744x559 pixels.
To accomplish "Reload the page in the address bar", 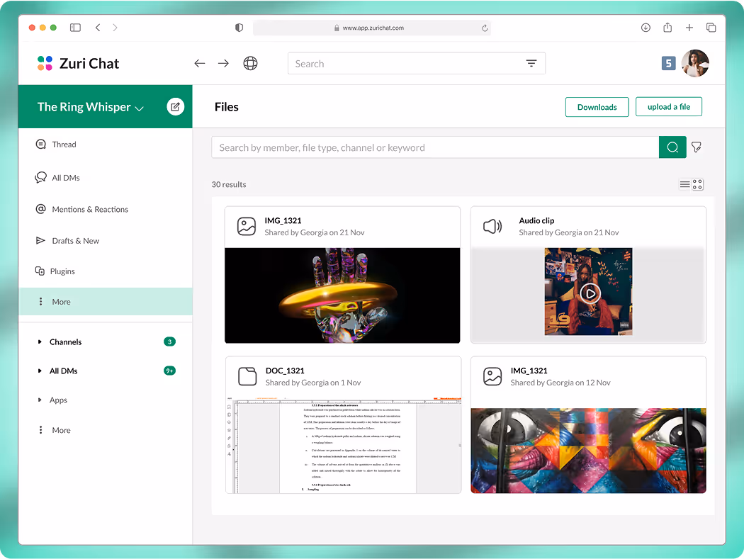I will pos(485,28).
